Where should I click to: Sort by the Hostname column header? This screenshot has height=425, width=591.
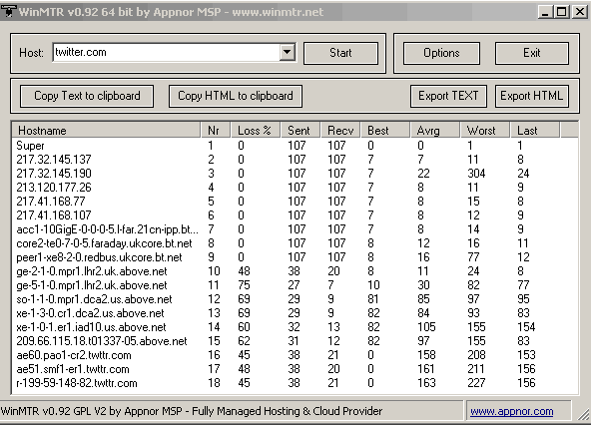point(106,131)
